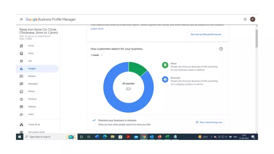The image size is (274, 154).
Task: Open Messages section in sidebar
Action: click(33, 84)
